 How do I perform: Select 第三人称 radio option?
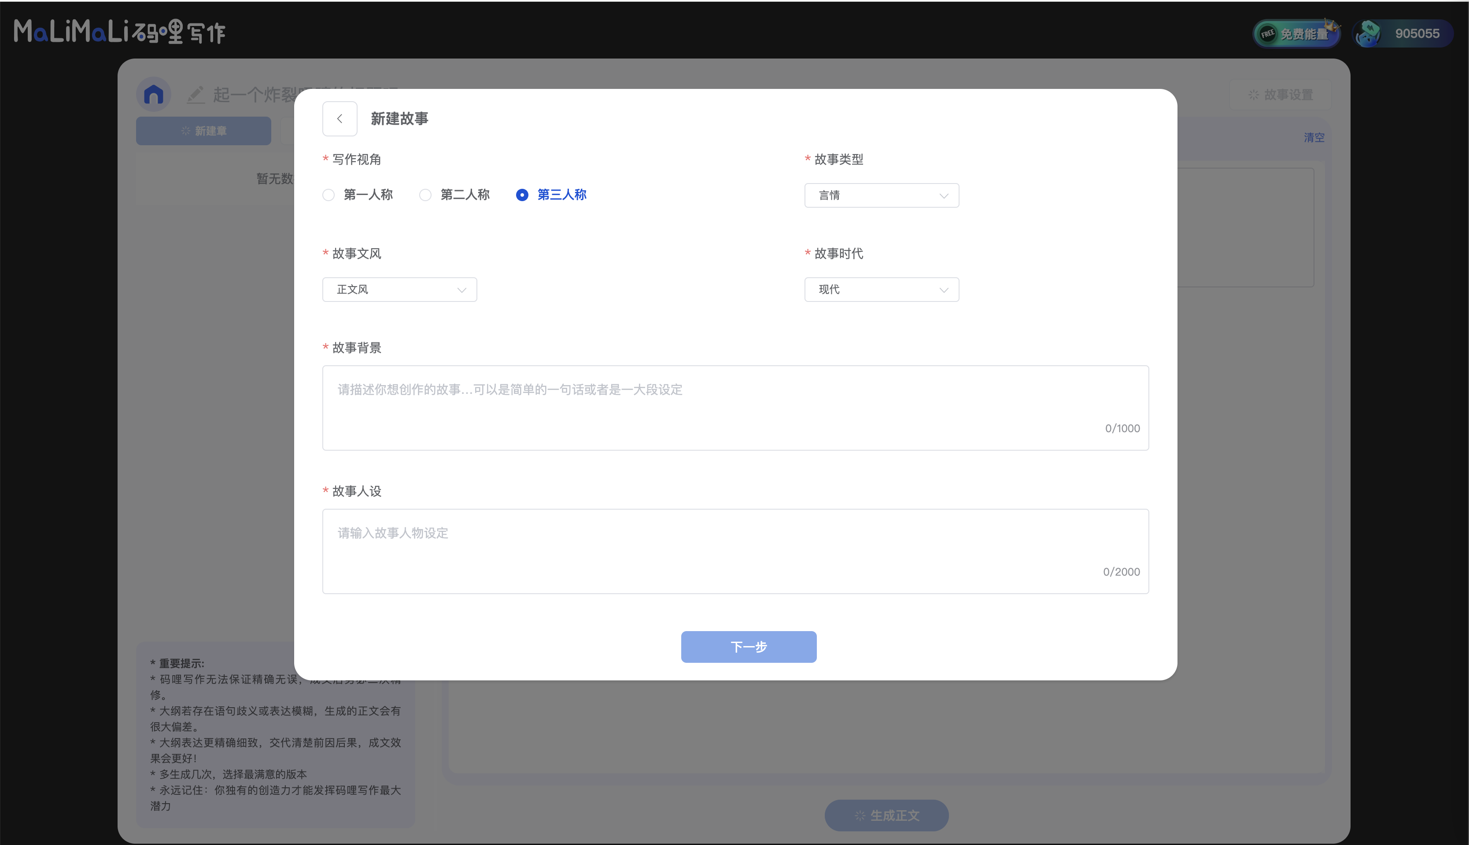pyautogui.click(x=522, y=195)
